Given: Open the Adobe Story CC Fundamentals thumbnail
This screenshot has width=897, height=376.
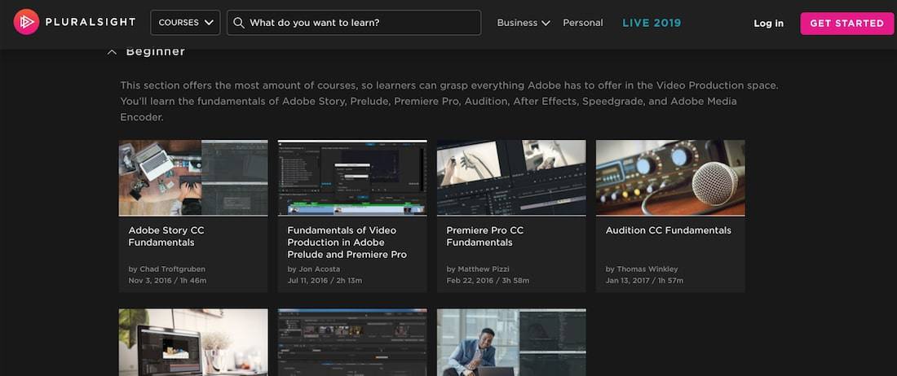Looking at the screenshot, I should click(192, 177).
